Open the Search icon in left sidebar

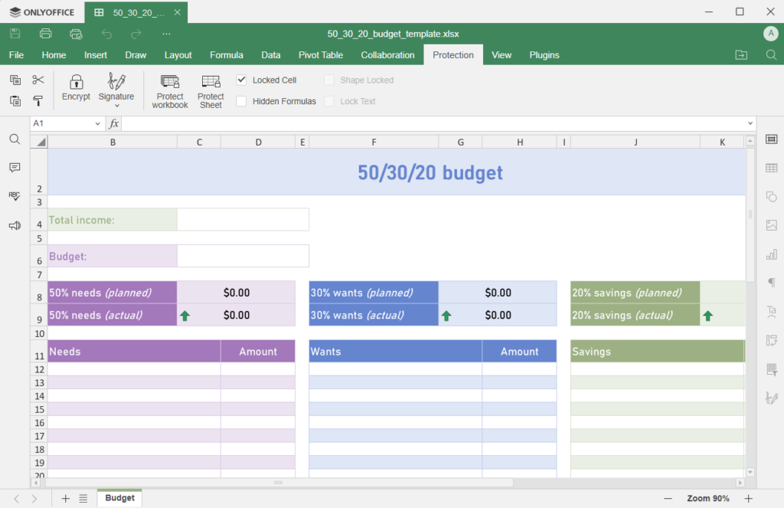click(15, 139)
